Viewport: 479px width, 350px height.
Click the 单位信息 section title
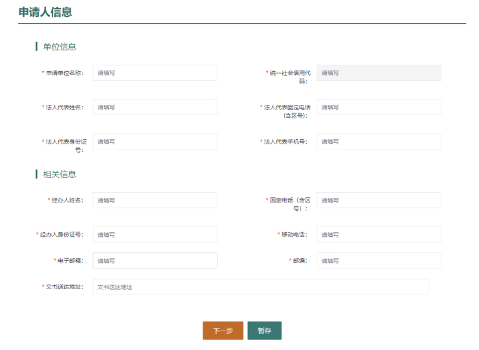tap(60, 47)
